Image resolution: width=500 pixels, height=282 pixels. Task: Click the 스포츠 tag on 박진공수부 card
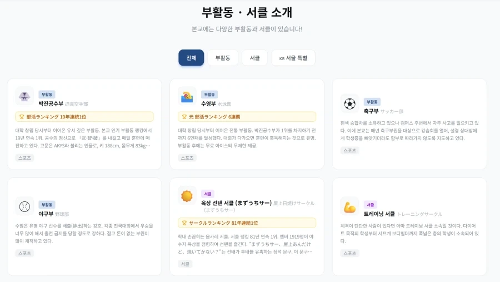click(24, 158)
